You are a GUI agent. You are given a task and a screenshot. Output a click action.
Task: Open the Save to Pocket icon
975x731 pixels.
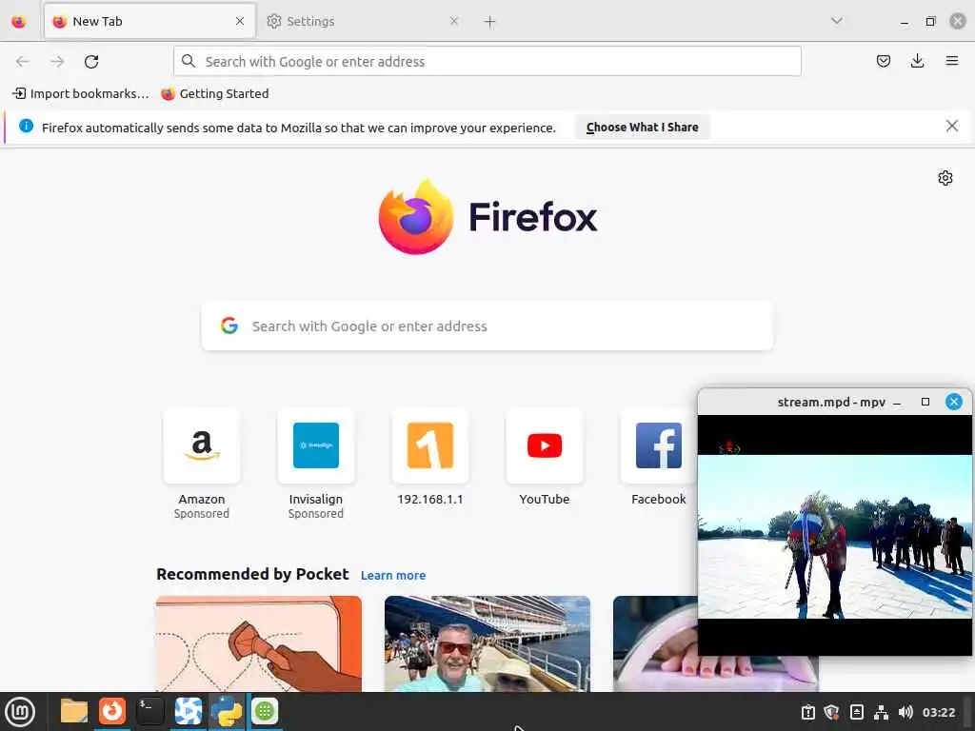(883, 61)
